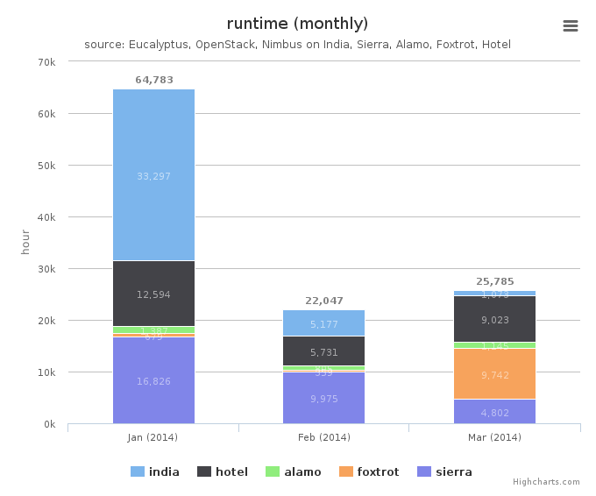
Task: Click the source subtitle text
Action: [298, 45]
